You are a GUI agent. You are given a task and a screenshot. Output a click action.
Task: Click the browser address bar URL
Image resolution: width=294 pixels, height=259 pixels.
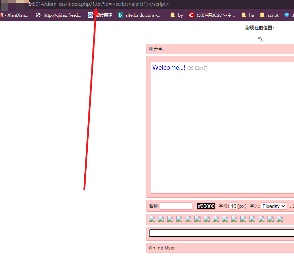pos(99,4)
